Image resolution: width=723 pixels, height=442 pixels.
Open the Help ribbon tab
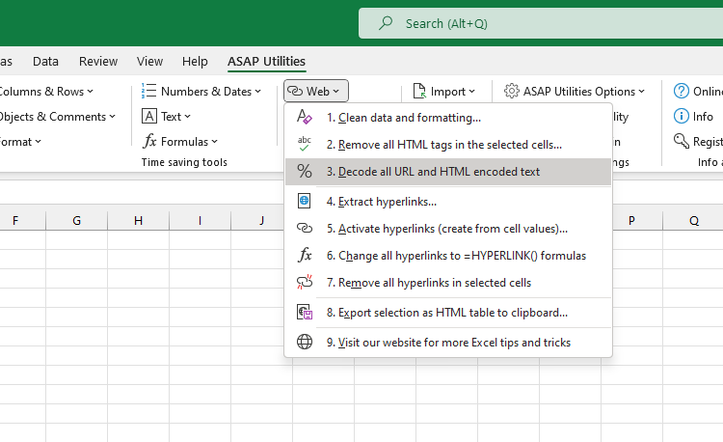[x=195, y=61]
